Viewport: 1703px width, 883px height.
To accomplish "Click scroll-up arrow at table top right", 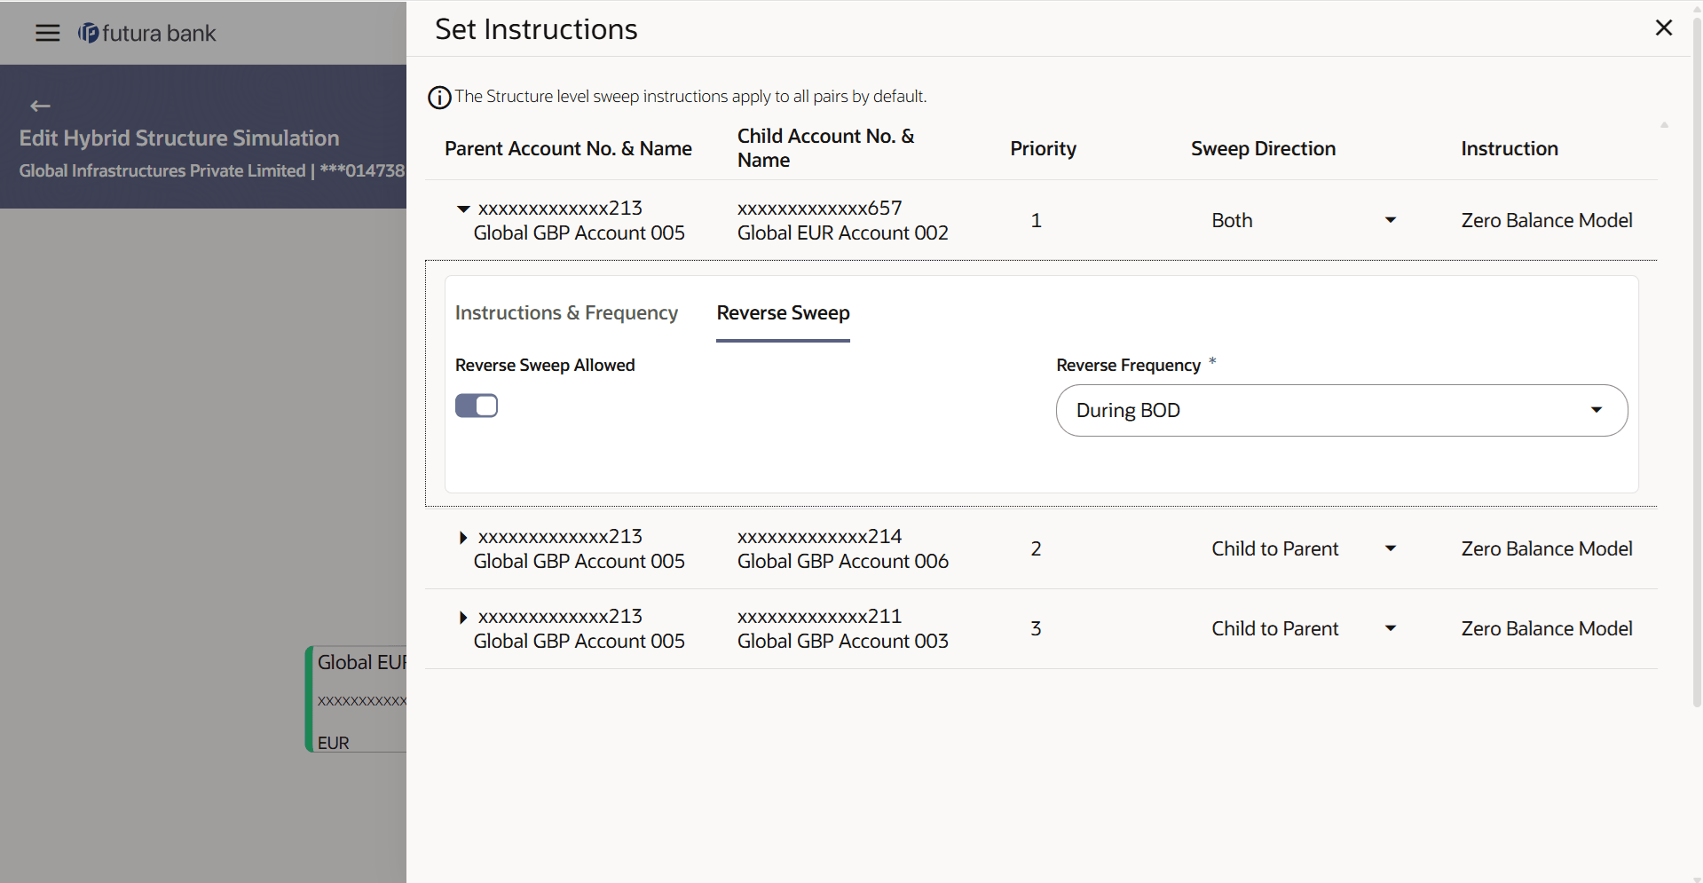I will click(x=1664, y=125).
